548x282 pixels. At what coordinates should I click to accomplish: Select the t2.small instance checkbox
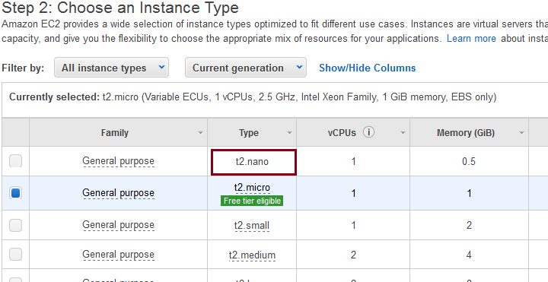click(x=15, y=225)
